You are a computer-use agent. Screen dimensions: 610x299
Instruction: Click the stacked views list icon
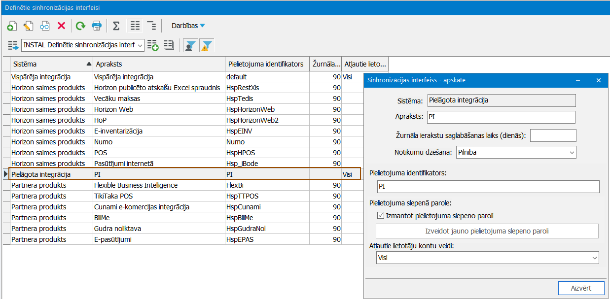(169, 45)
